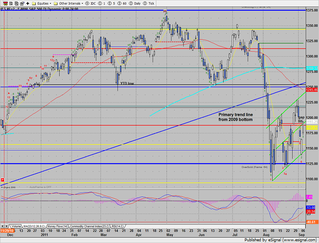
Task: Click the Sep month label on time axis
Action: pos(302,235)
